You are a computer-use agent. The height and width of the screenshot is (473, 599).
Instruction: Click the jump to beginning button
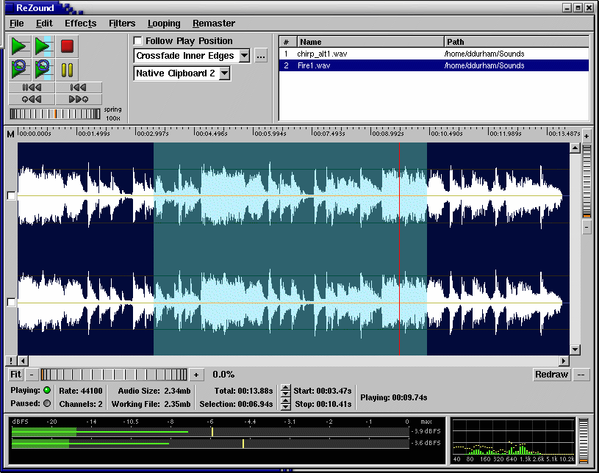pyautogui.click(x=32, y=87)
